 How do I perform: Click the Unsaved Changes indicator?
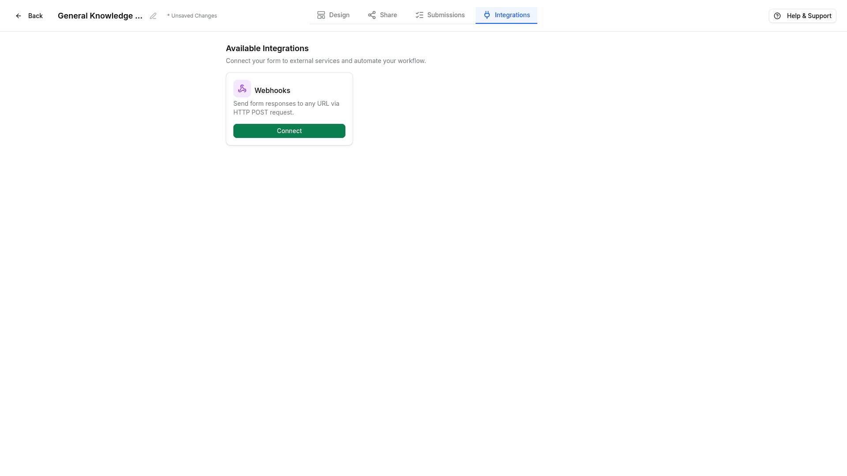pos(192,15)
